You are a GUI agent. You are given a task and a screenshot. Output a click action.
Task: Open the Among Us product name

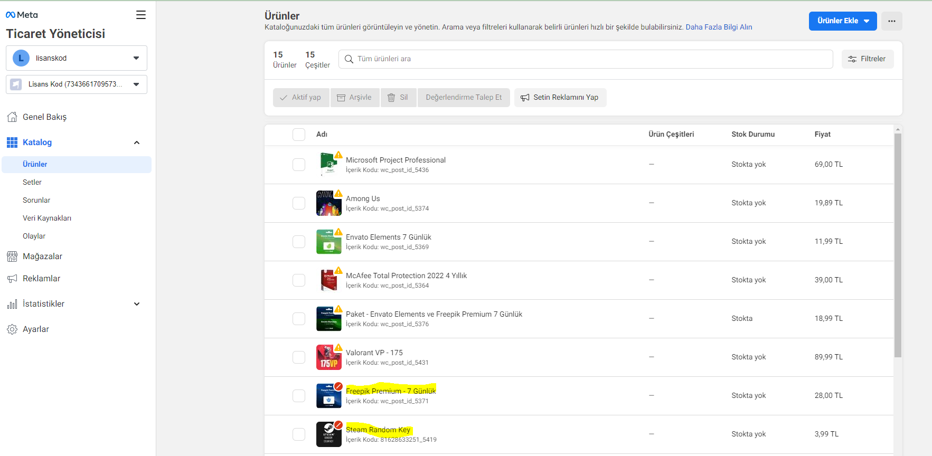click(363, 199)
